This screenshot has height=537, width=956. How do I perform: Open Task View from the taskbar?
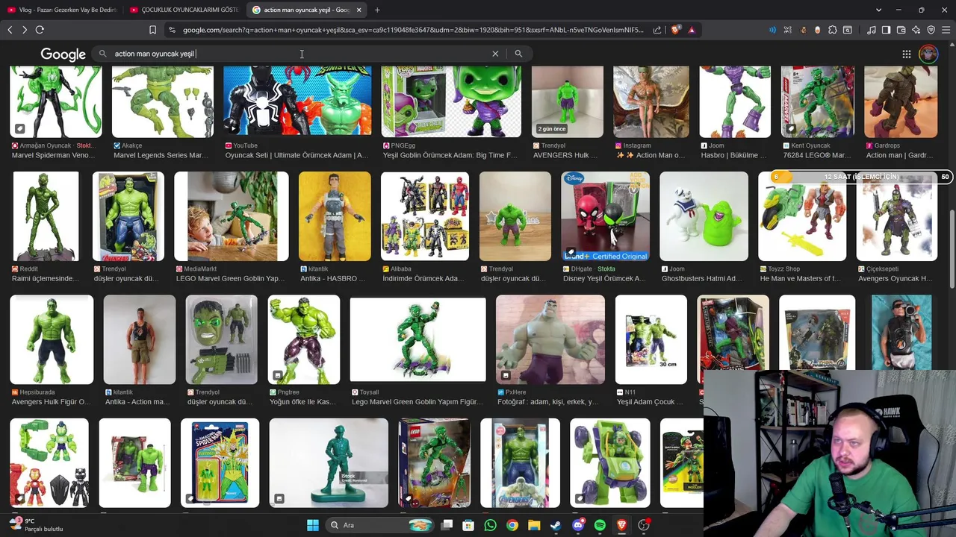(447, 525)
